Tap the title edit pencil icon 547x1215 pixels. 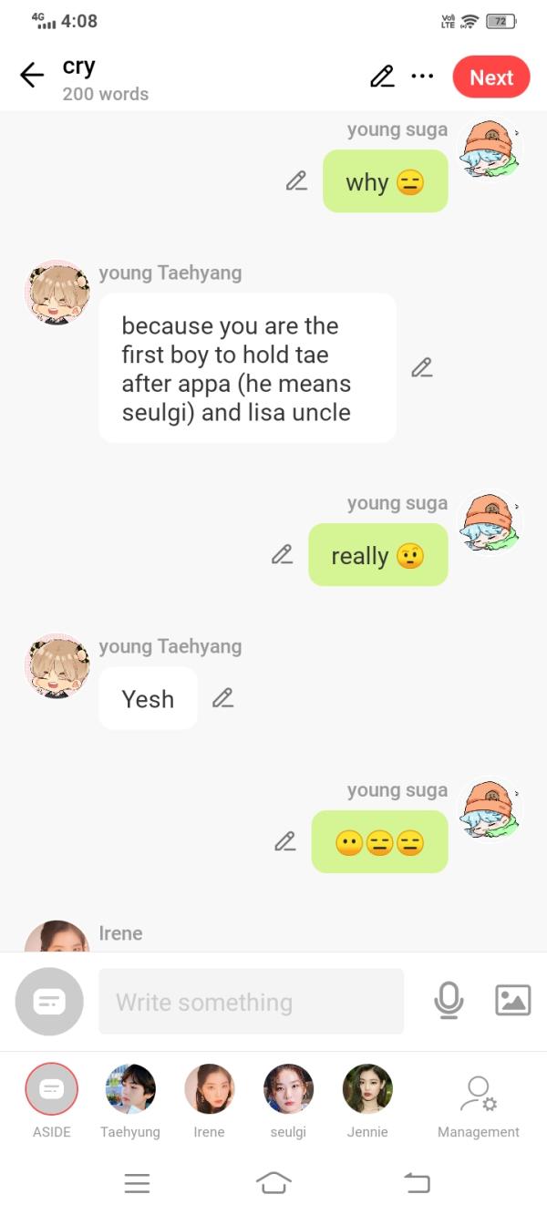point(382,77)
